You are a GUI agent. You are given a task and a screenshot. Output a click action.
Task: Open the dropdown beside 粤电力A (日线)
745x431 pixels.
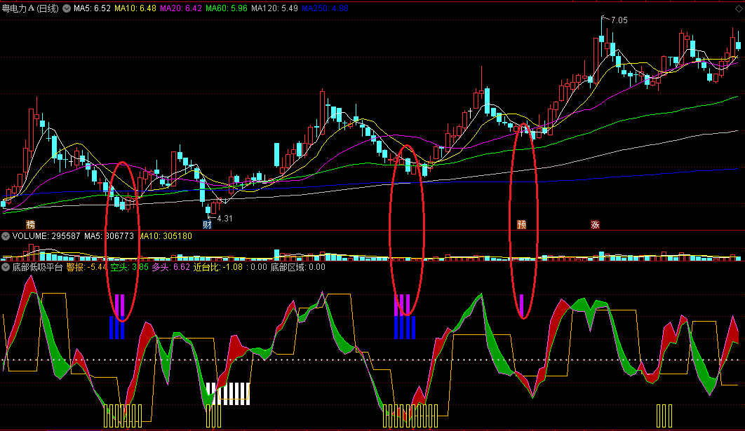pos(67,8)
